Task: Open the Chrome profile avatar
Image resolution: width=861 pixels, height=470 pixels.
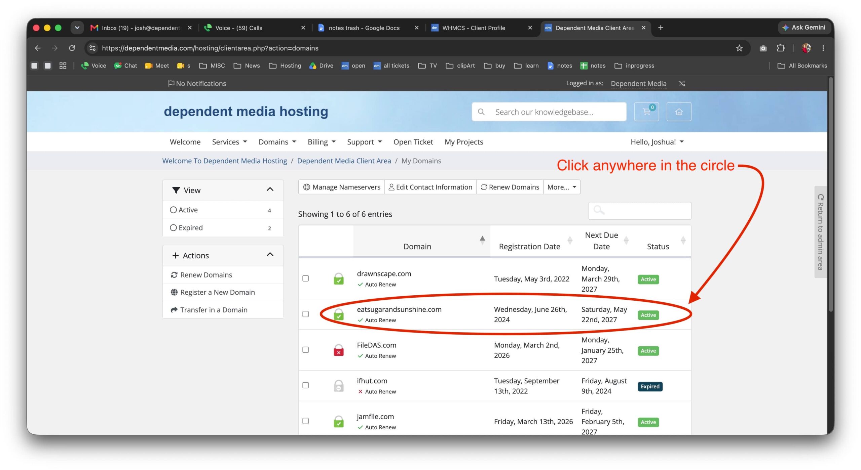Action: 806,48
